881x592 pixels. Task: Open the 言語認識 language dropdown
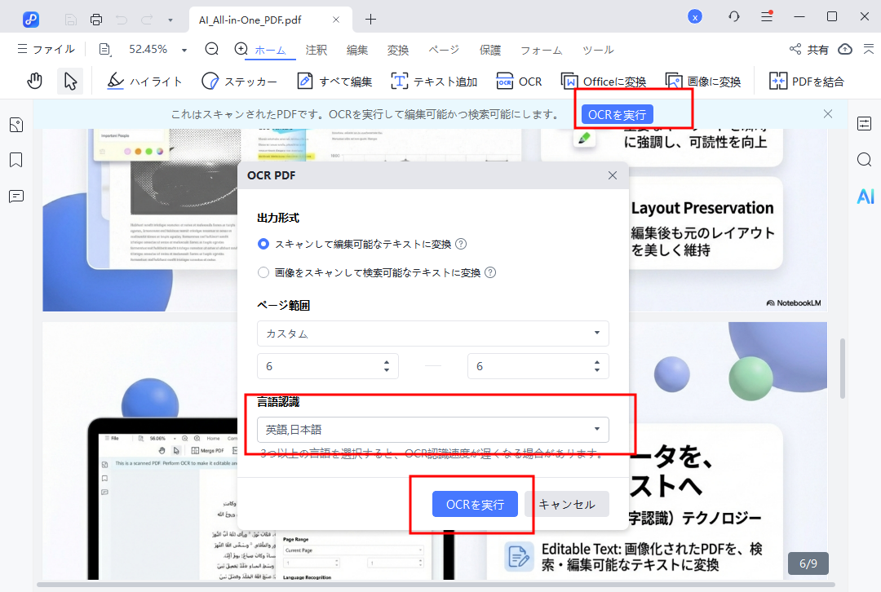[x=432, y=429]
